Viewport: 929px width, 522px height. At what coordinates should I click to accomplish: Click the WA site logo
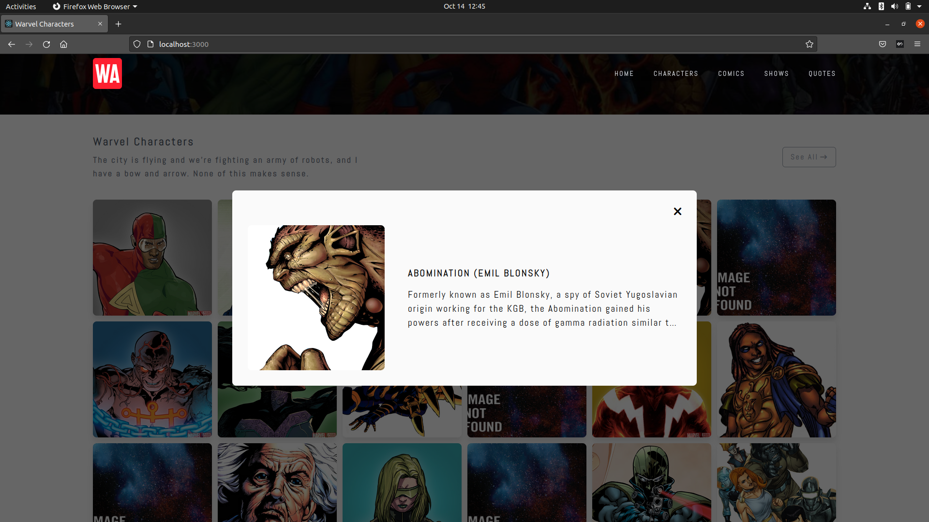point(107,73)
